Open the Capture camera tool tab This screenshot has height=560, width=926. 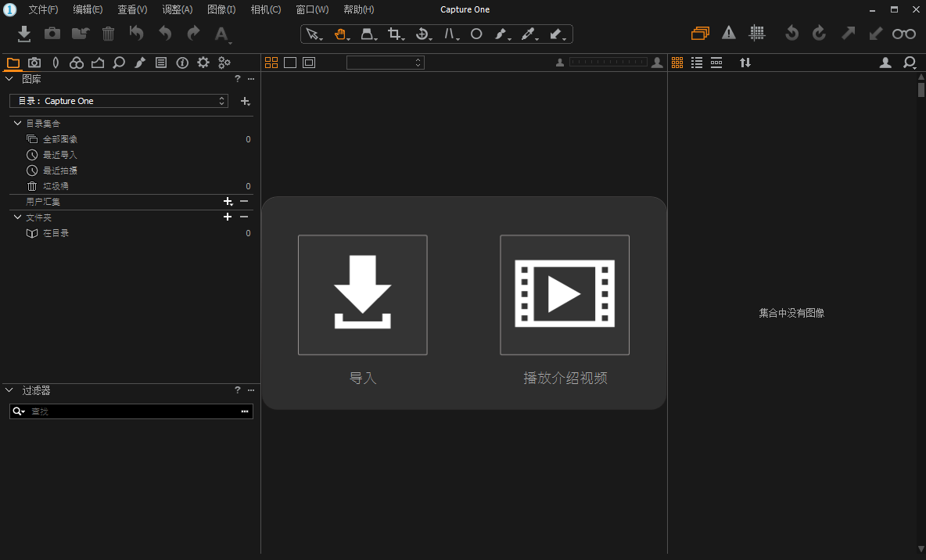pyautogui.click(x=34, y=63)
